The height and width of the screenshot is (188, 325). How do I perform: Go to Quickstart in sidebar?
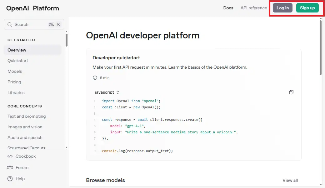(18, 61)
